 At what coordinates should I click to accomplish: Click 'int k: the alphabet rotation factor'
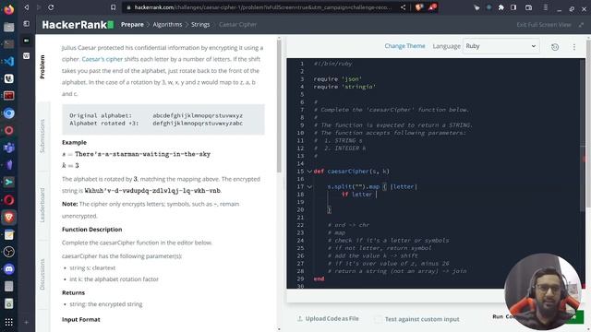[x=114, y=279]
